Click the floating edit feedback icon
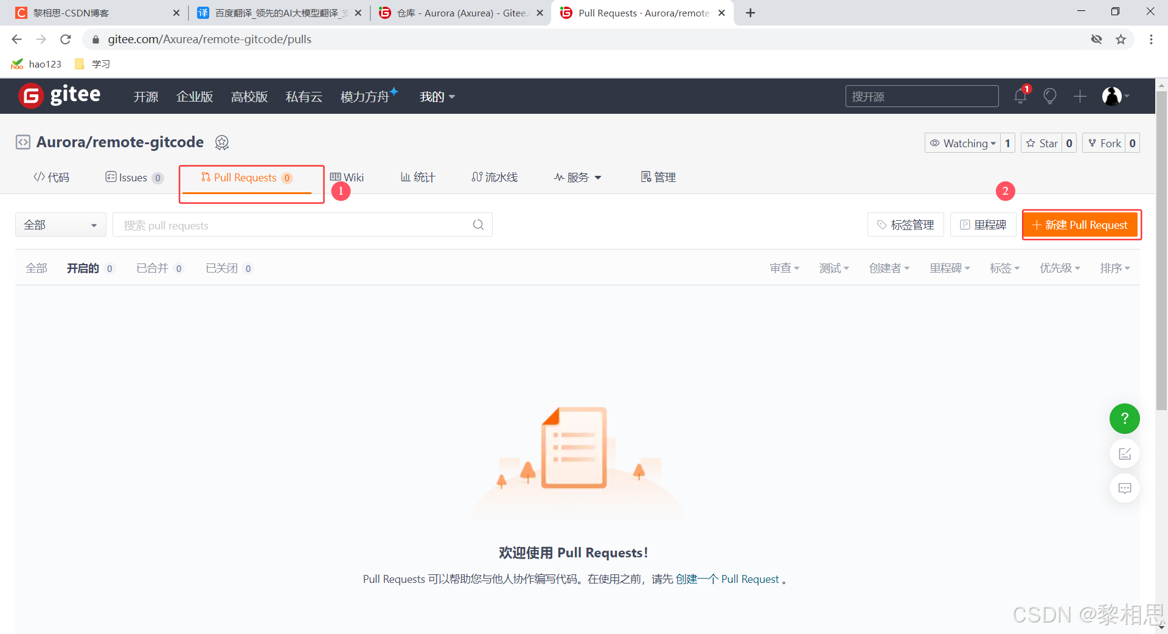1168x634 pixels. point(1124,453)
